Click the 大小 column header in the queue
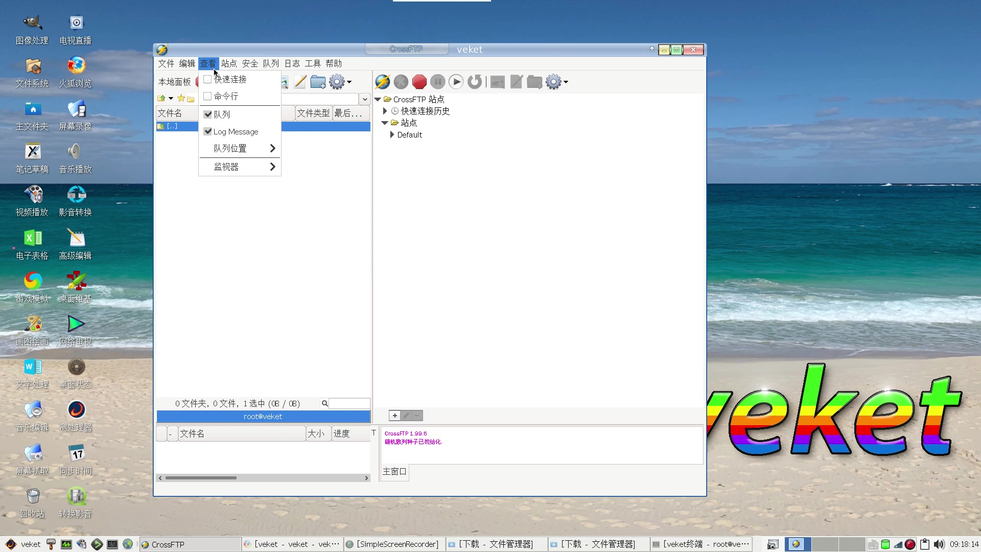Viewport: 981px width, 552px height. click(x=318, y=433)
